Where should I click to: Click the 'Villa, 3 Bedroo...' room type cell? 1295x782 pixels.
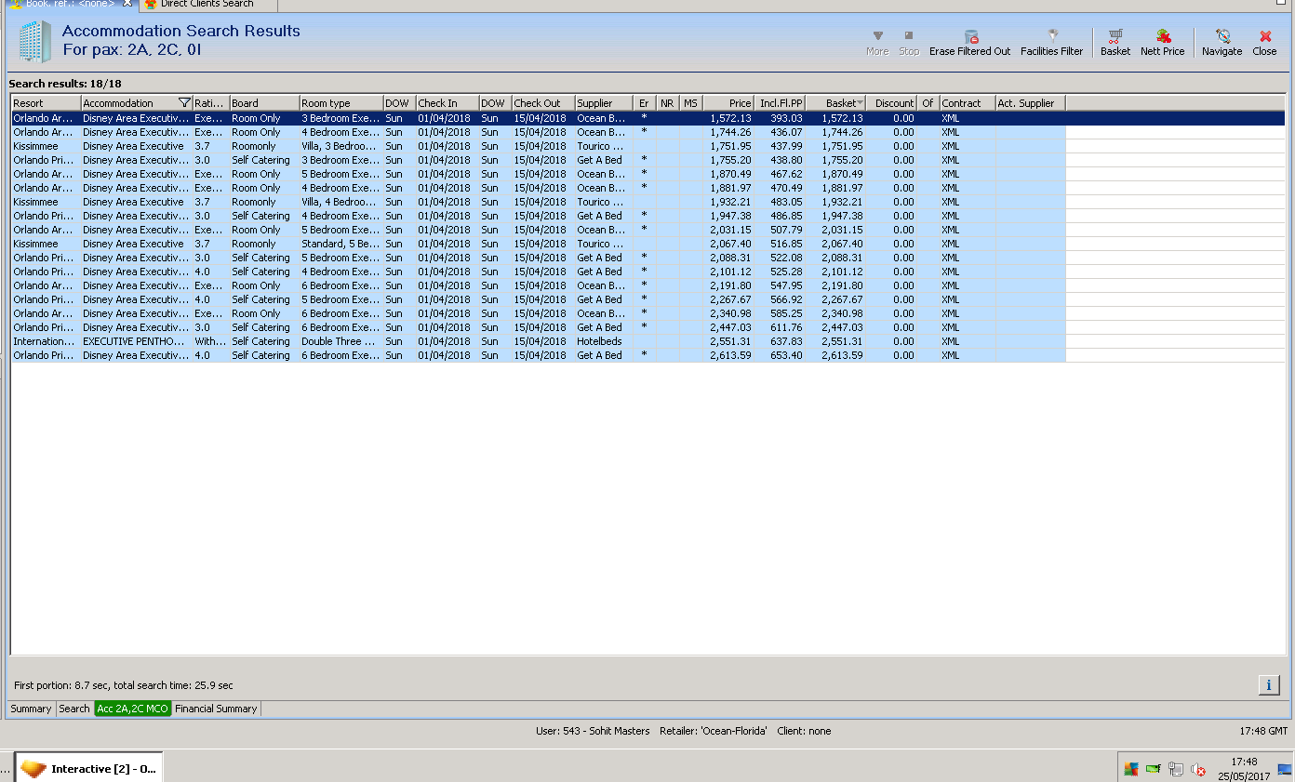341,146
